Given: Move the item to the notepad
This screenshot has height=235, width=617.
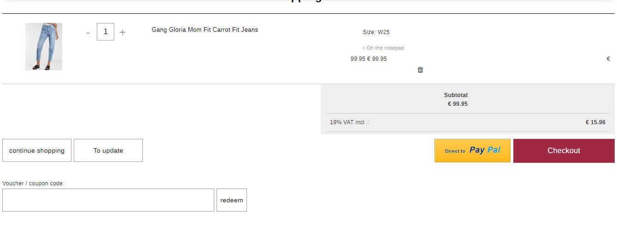Looking at the screenshot, I should pos(383,48).
